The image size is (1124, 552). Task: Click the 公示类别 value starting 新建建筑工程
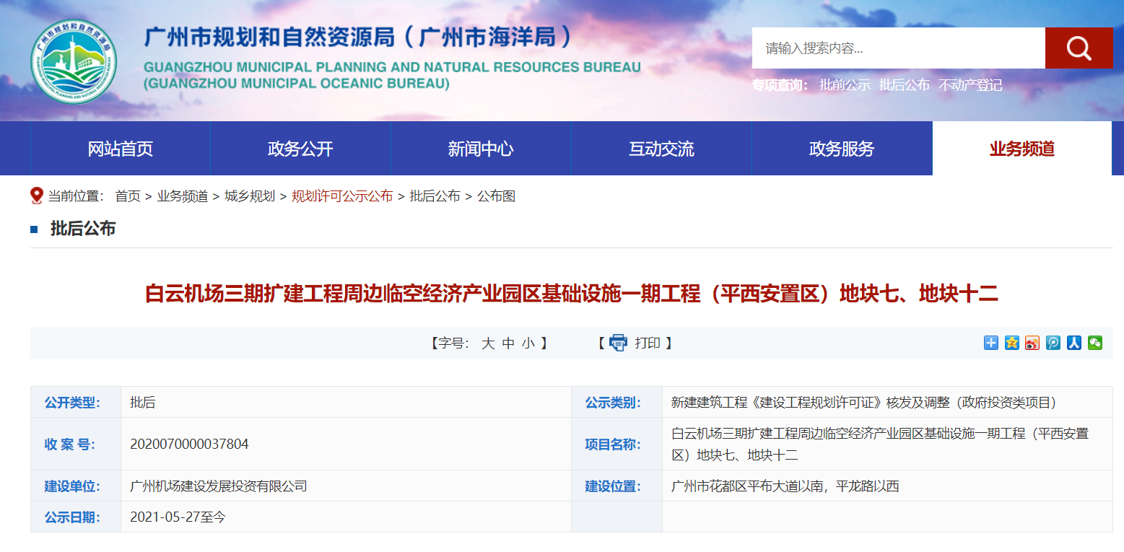click(x=863, y=403)
